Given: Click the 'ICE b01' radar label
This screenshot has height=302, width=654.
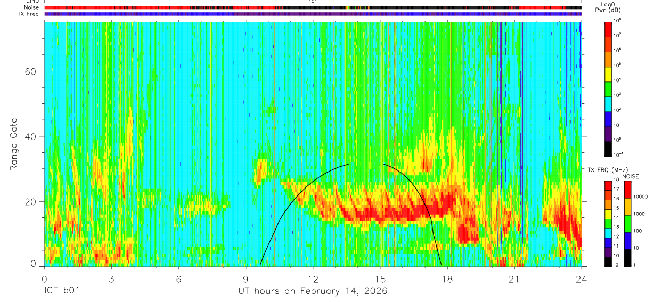Looking at the screenshot, I should [x=61, y=292].
